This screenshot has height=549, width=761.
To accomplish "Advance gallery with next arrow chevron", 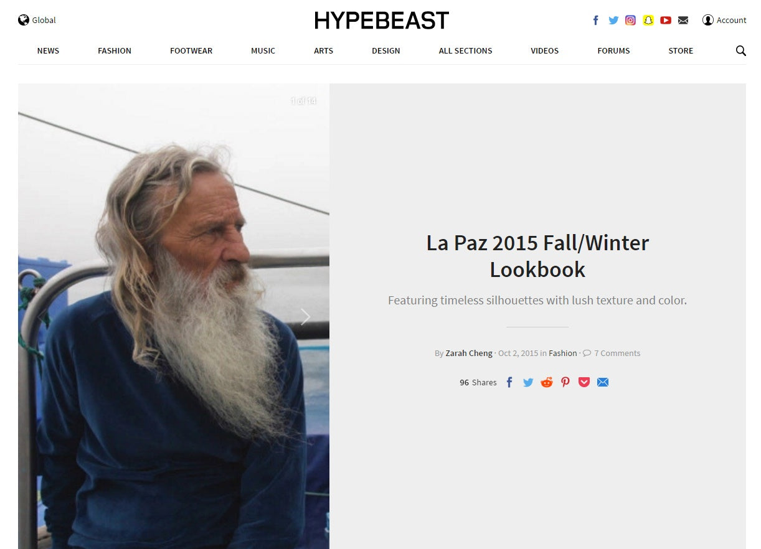I will (305, 317).
